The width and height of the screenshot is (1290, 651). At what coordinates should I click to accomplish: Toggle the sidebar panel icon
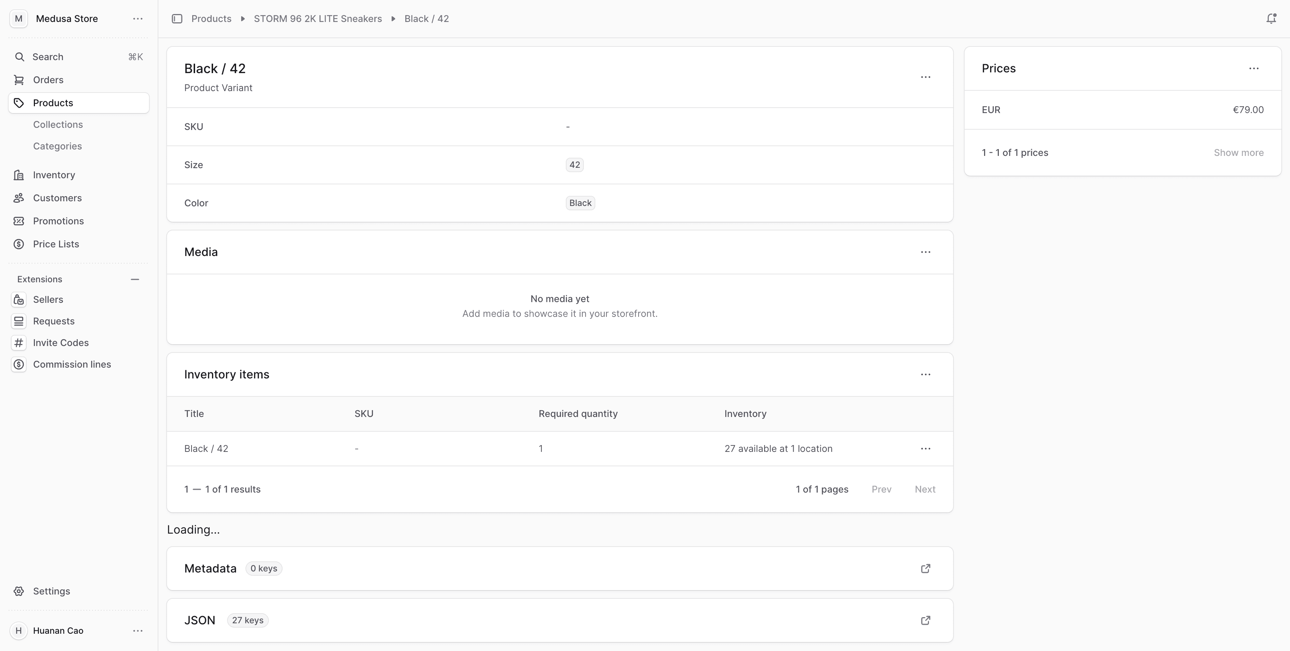click(177, 18)
